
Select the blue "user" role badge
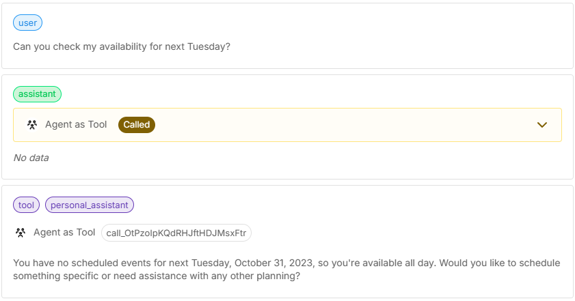(28, 23)
